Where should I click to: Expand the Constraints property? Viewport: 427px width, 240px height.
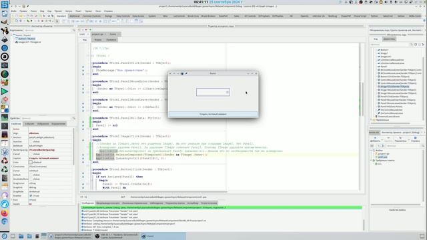pyautogui.click(x=12, y=167)
